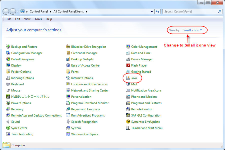The image size is (225, 150).
Task: Open the Help menu
Action: 49,19
